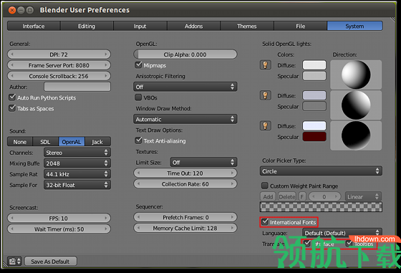401x273 pixels.
Task: Click left arrow on DPI field
Action: pyautogui.click(x=12, y=54)
